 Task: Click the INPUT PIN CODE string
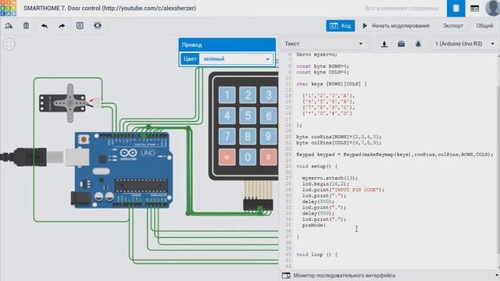click(x=354, y=190)
